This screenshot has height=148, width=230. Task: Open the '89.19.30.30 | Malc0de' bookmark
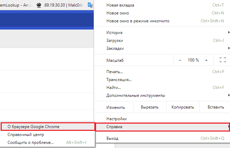[60, 5]
